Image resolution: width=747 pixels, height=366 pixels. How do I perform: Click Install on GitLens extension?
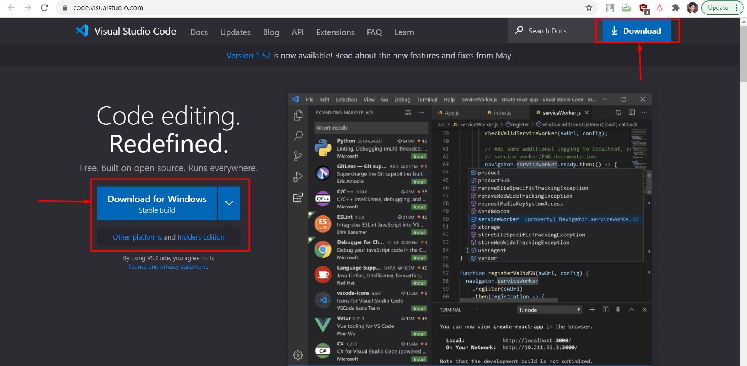tap(419, 182)
